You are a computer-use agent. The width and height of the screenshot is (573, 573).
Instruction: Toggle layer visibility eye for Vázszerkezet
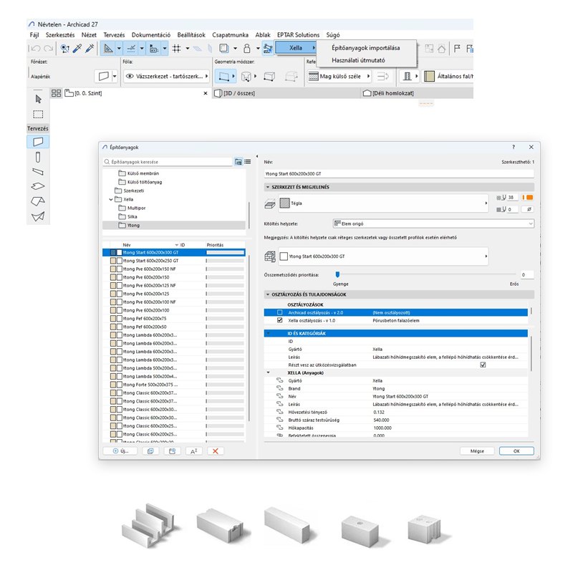[130, 77]
